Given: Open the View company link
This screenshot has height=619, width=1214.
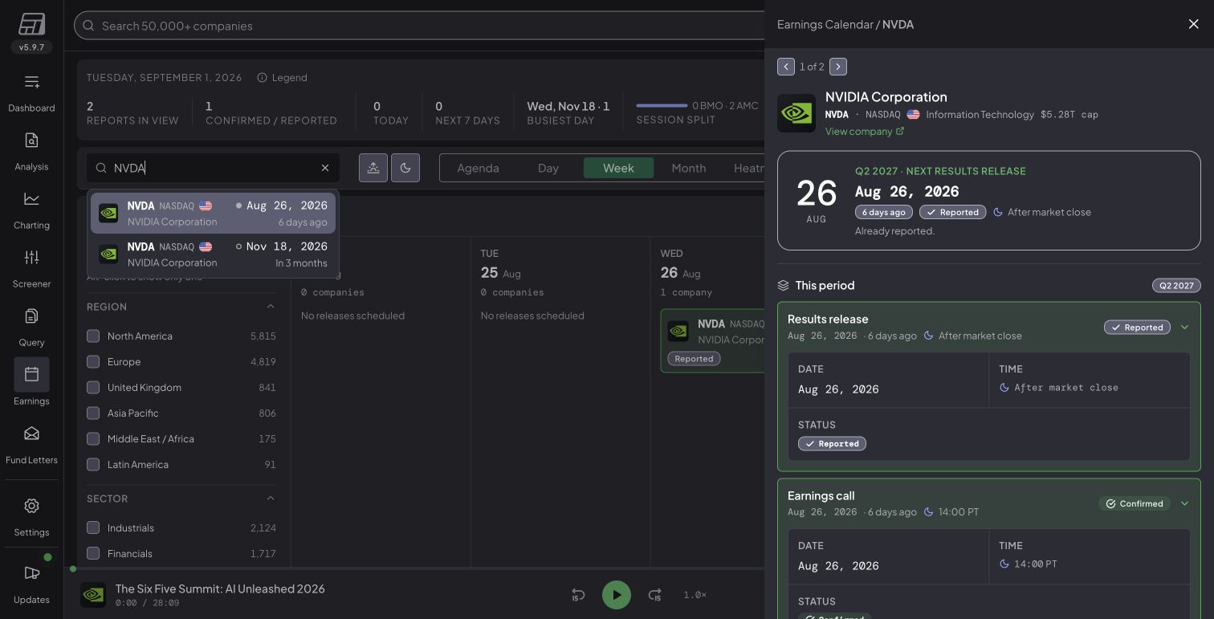Looking at the screenshot, I should (865, 132).
